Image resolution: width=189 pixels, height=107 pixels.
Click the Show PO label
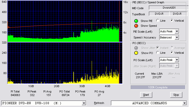(147, 53)
